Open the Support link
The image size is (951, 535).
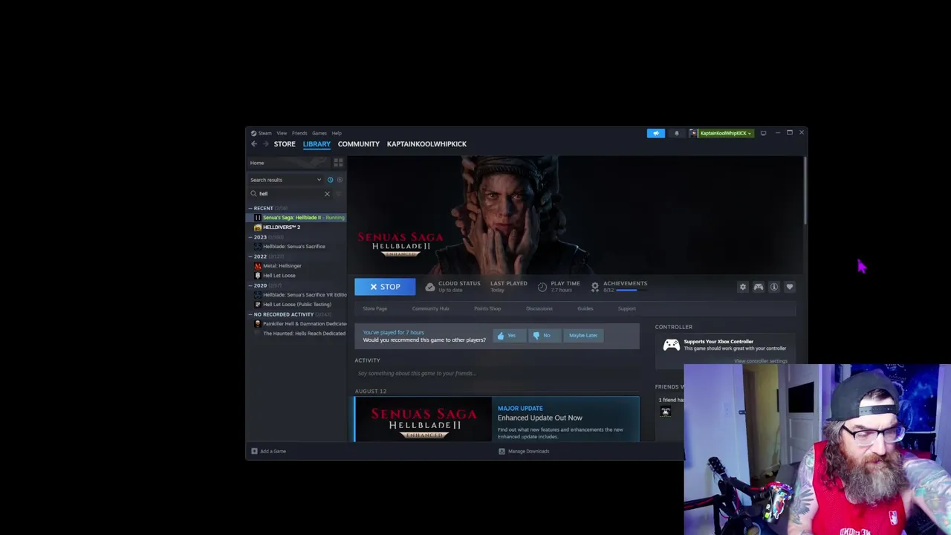(x=627, y=308)
